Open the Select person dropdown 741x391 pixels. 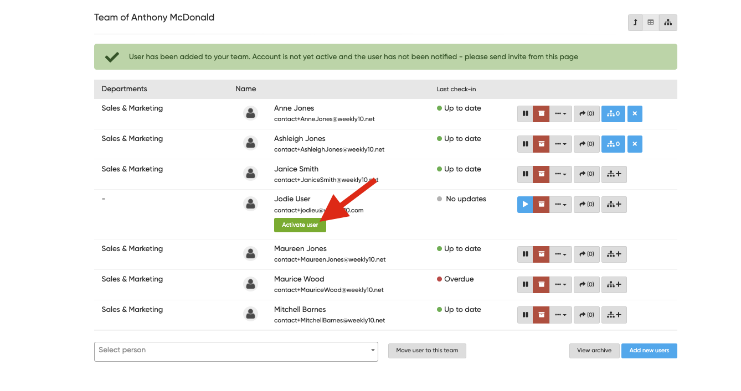pyautogui.click(x=236, y=351)
